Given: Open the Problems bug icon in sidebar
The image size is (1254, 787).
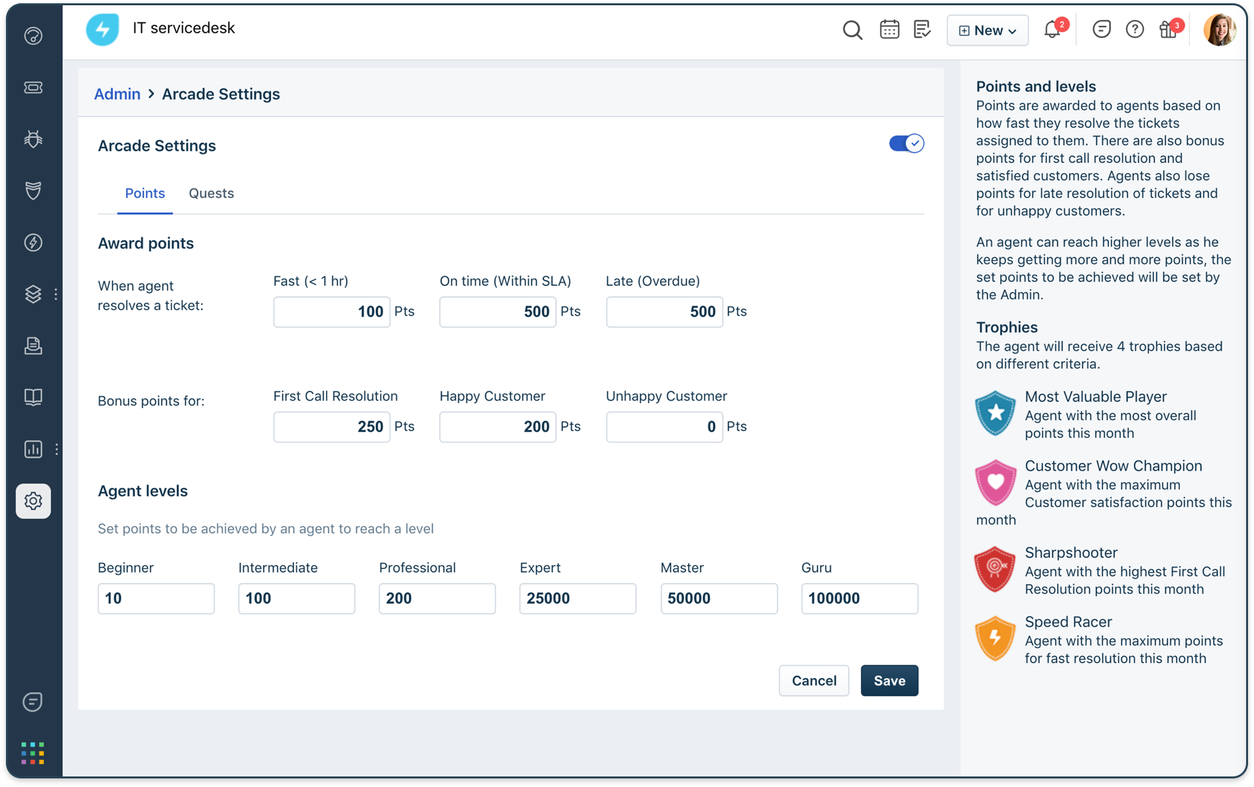Looking at the screenshot, I should [33, 139].
